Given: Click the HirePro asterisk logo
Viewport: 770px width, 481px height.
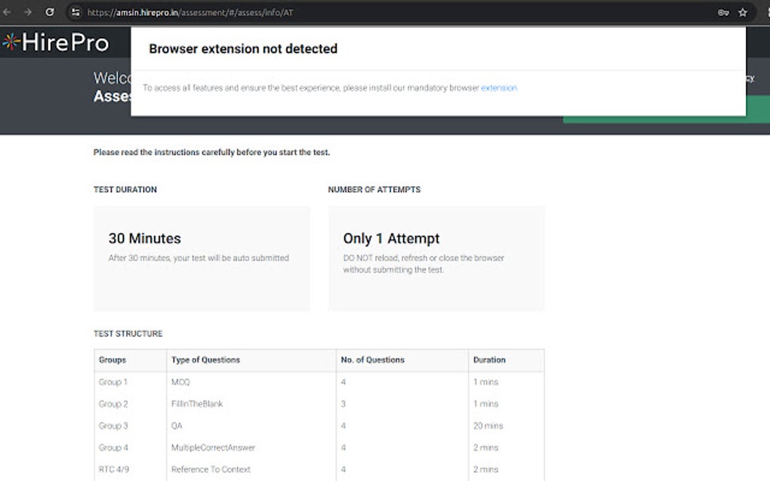Looking at the screenshot, I should coord(11,42).
